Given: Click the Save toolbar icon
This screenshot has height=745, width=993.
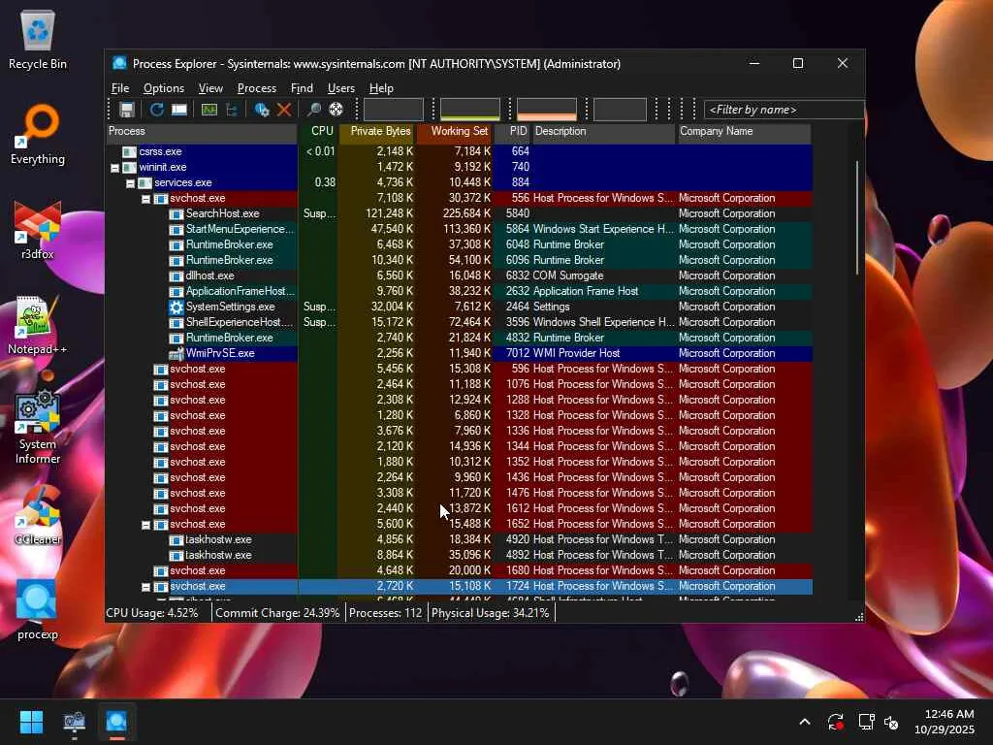Looking at the screenshot, I should pos(127,110).
